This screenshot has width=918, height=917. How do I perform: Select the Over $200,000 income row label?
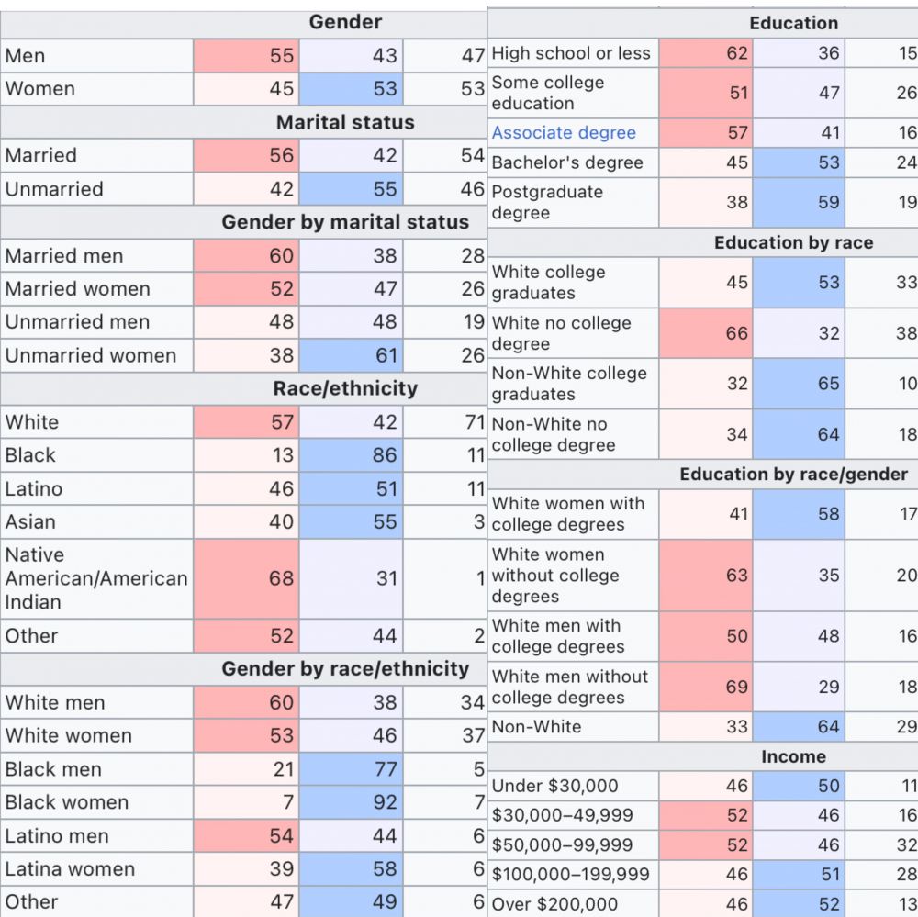tap(554, 904)
